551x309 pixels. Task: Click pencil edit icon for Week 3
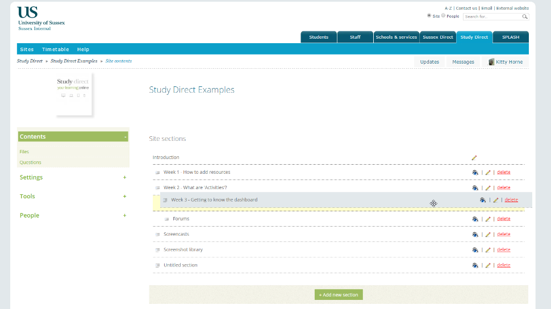click(495, 200)
